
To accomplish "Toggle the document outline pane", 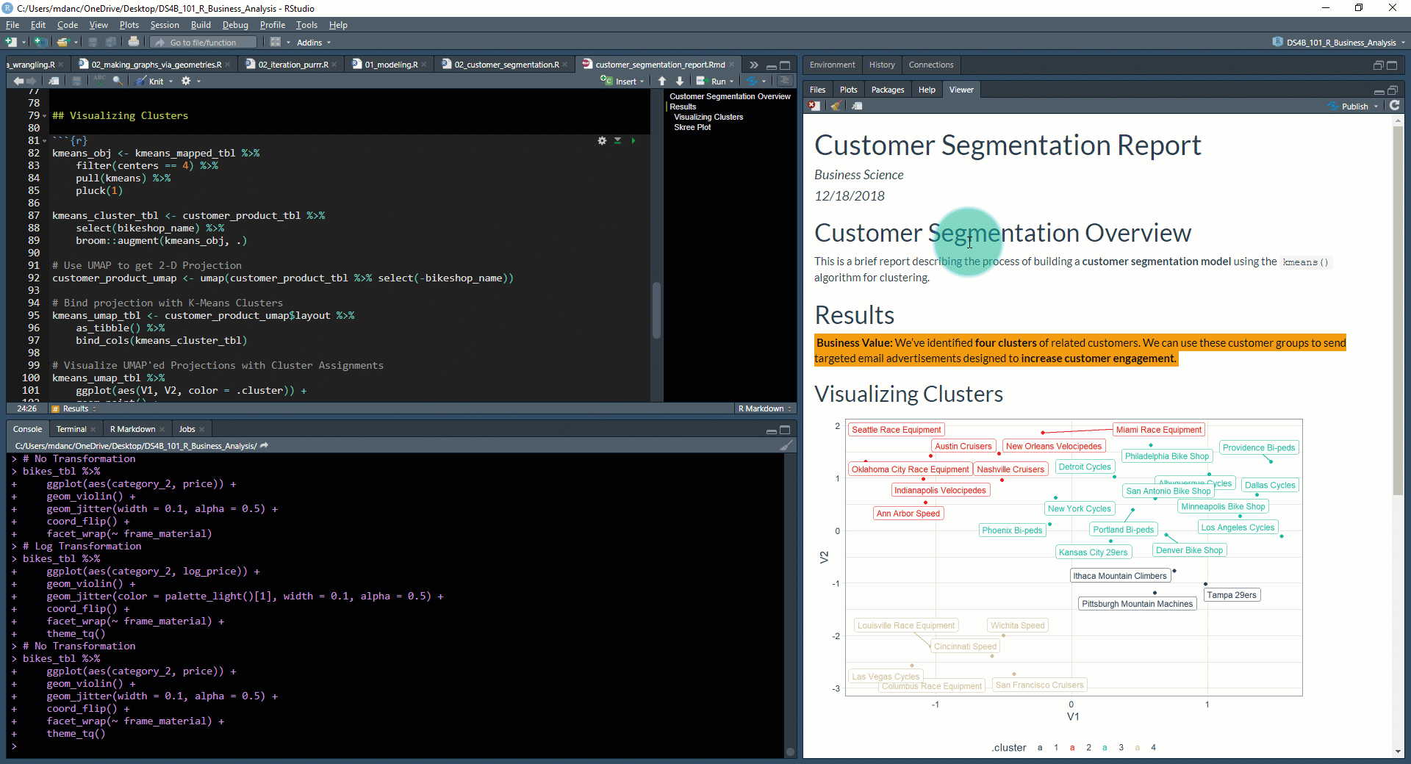I will point(785,81).
